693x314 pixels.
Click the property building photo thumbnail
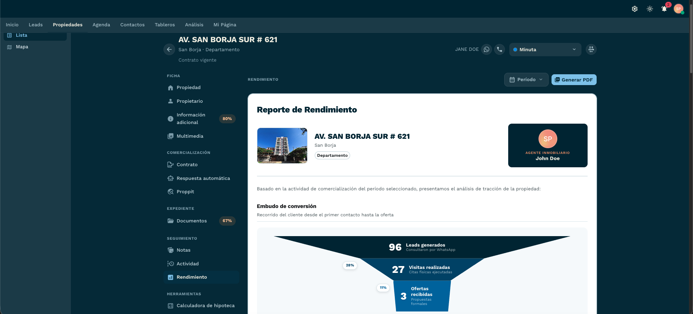coord(282,146)
